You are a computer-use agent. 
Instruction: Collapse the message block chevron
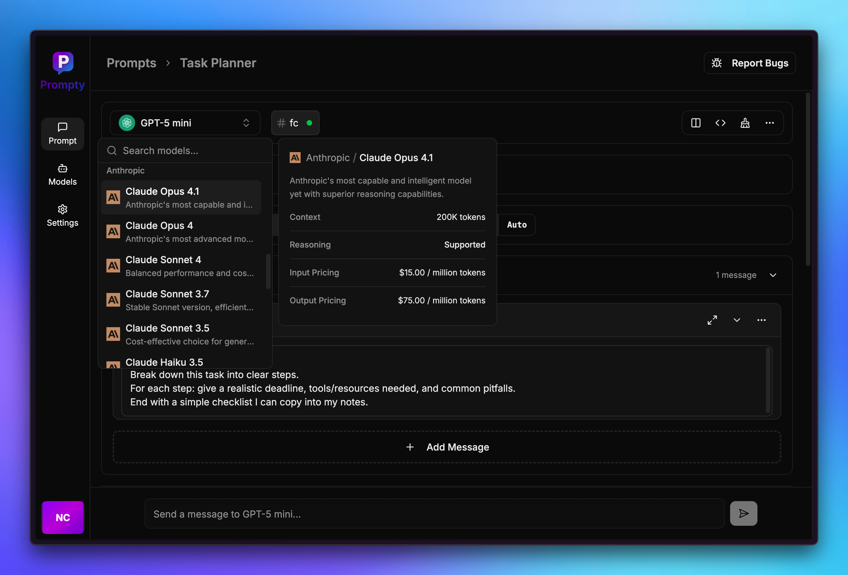(x=737, y=320)
